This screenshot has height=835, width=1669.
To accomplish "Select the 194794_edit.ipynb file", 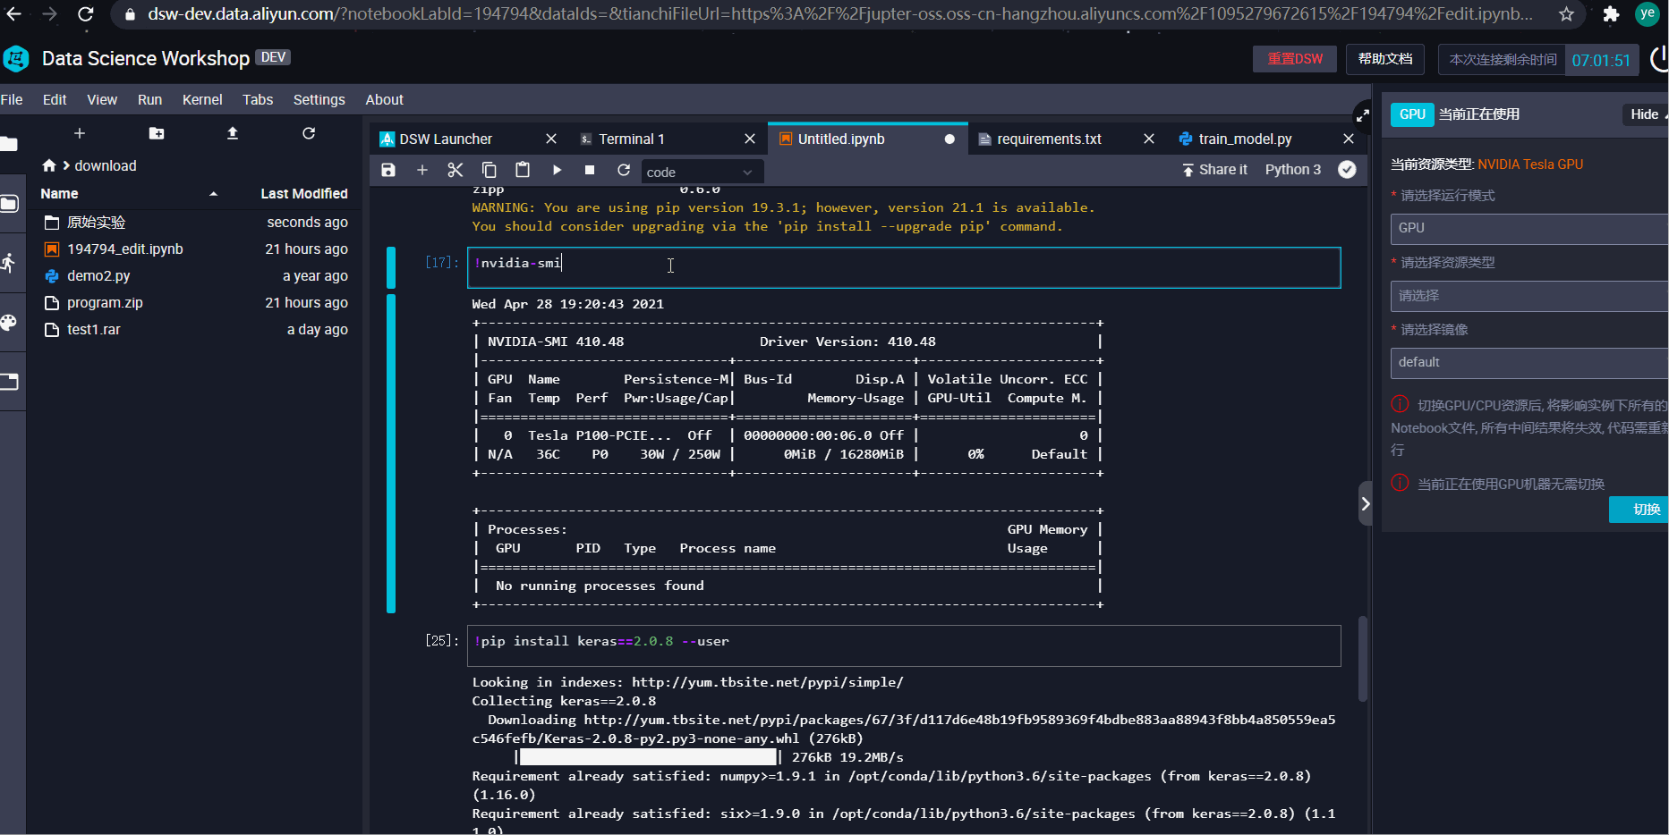I will (x=196, y=249).
